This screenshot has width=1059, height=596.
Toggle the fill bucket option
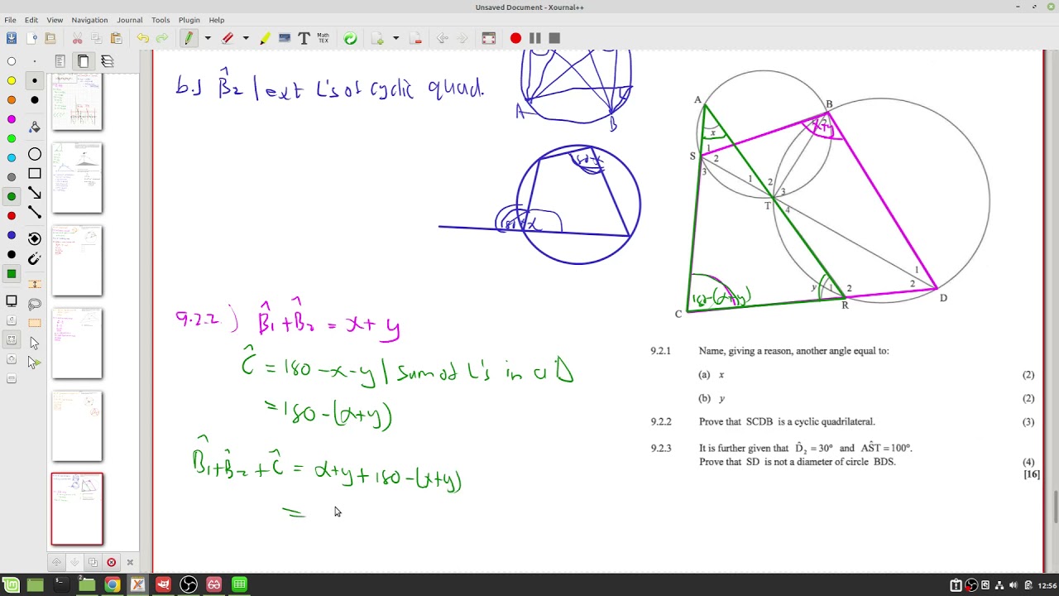(x=35, y=127)
